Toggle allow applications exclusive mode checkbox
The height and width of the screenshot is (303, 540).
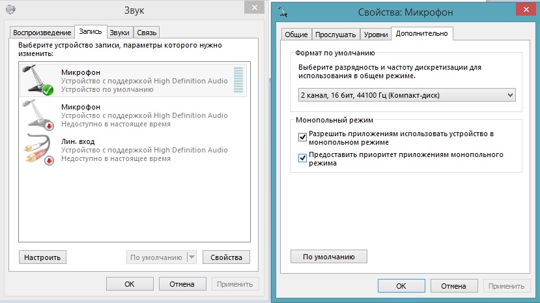(x=302, y=137)
